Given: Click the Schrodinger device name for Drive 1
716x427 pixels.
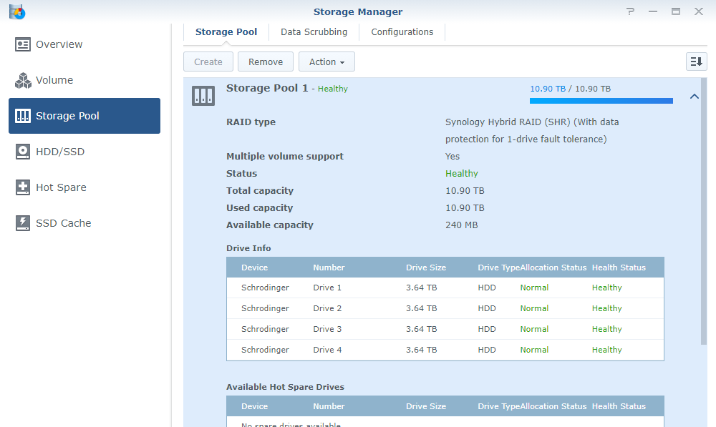Looking at the screenshot, I should click(x=266, y=288).
